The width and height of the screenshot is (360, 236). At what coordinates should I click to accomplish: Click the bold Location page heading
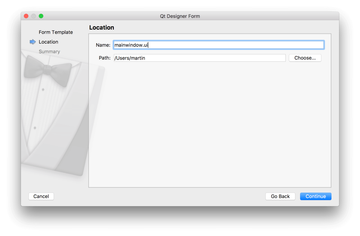click(x=101, y=28)
